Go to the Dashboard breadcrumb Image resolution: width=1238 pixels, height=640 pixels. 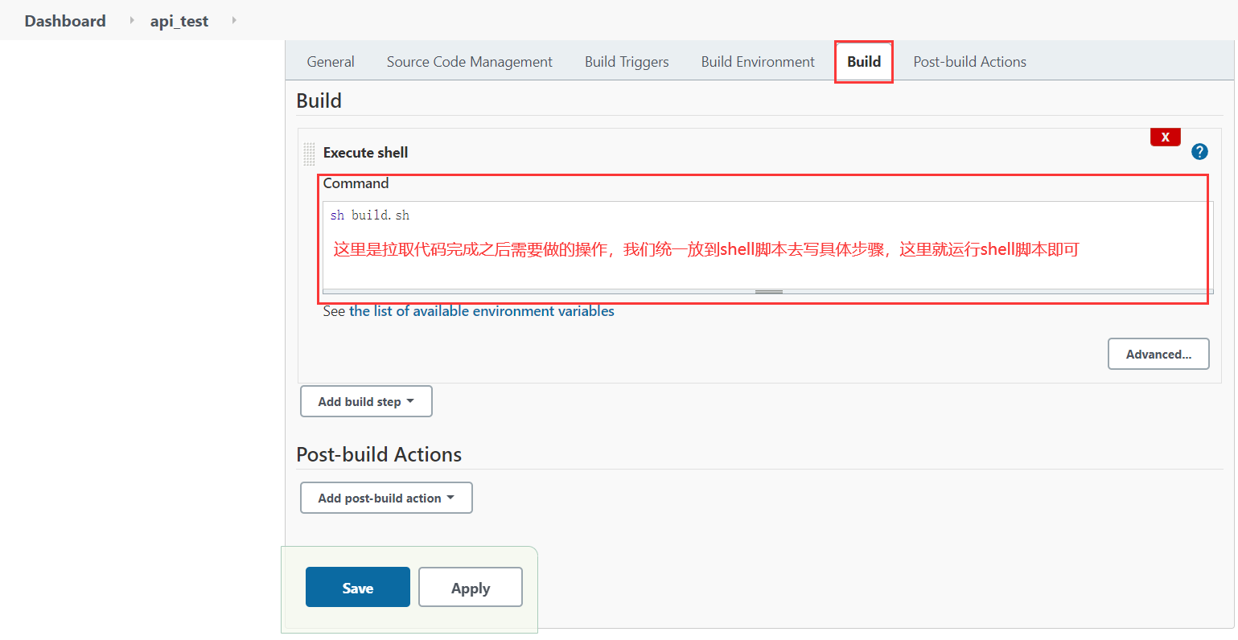pyautogui.click(x=65, y=21)
